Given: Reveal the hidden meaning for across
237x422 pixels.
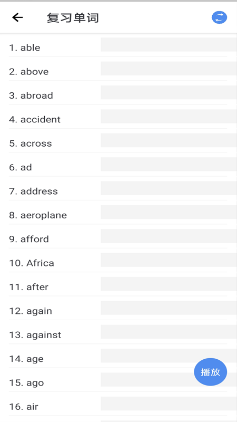Looking at the screenshot, I should (x=169, y=140).
